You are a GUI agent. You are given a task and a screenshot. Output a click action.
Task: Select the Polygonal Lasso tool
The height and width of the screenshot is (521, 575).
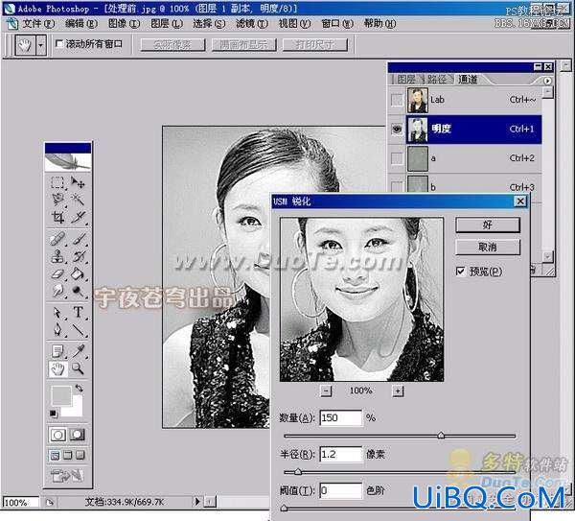[x=57, y=200]
